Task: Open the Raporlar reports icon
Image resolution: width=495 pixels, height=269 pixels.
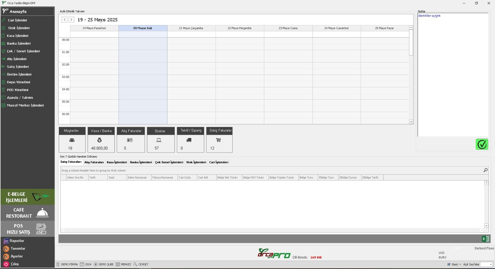Action: coord(6,241)
